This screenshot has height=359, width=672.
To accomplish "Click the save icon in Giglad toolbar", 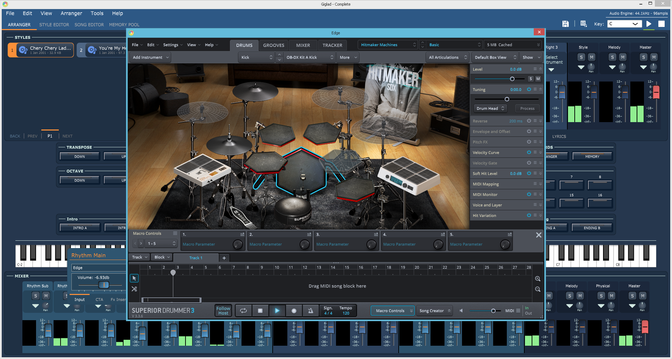I will [565, 24].
